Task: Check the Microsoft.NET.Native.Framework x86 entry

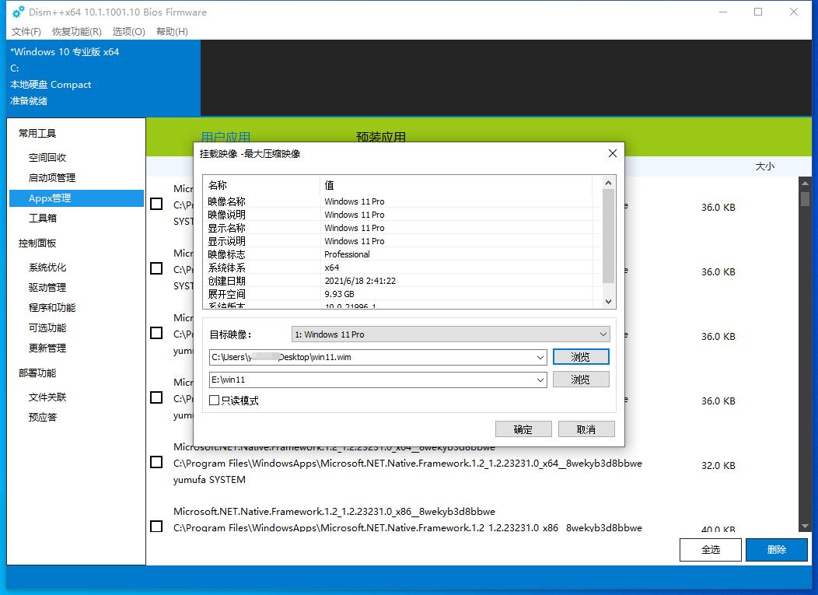Action: pyautogui.click(x=156, y=527)
